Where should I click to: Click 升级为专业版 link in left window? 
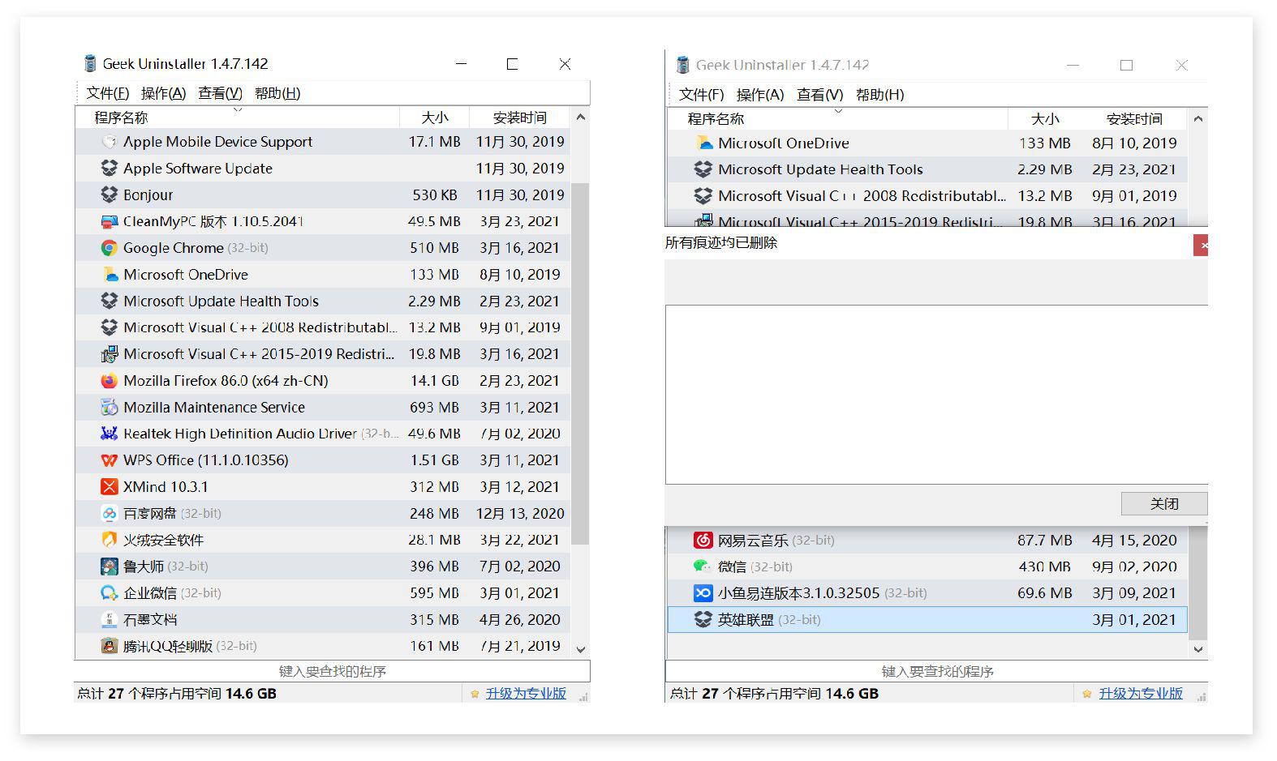click(x=526, y=694)
